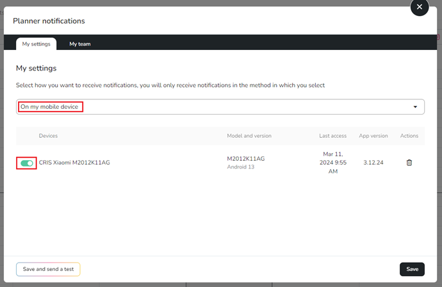The height and width of the screenshot is (287, 442).
Task: Close the Planner notifications dialog
Action: [x=419, y=7]
